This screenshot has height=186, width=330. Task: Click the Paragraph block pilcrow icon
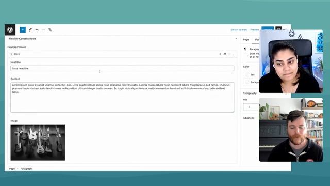tap(245, 49)
